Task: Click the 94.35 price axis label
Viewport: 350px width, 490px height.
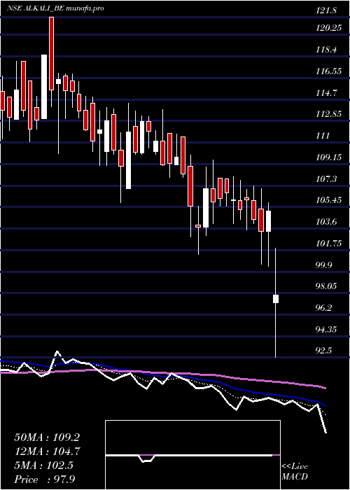Action: click(x=326, y=330)
